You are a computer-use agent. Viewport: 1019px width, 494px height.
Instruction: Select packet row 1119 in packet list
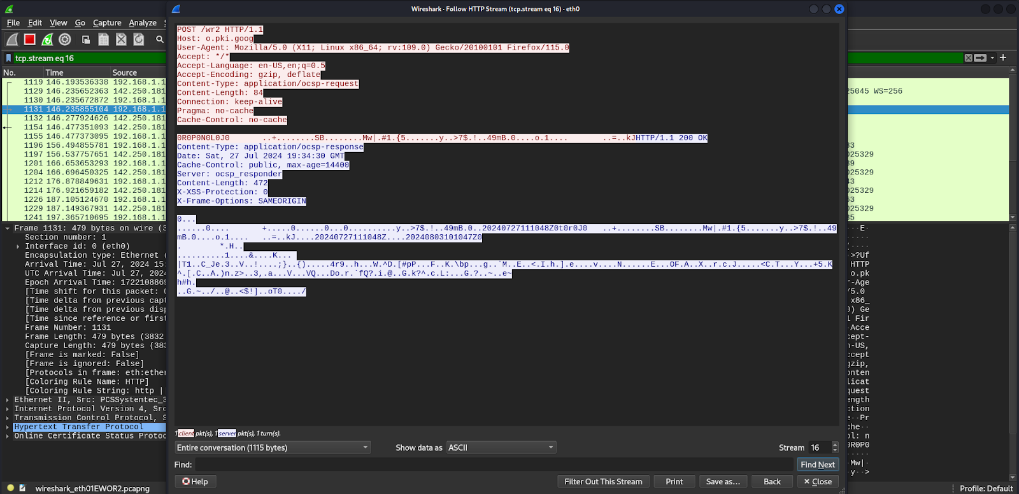[84, 82]
